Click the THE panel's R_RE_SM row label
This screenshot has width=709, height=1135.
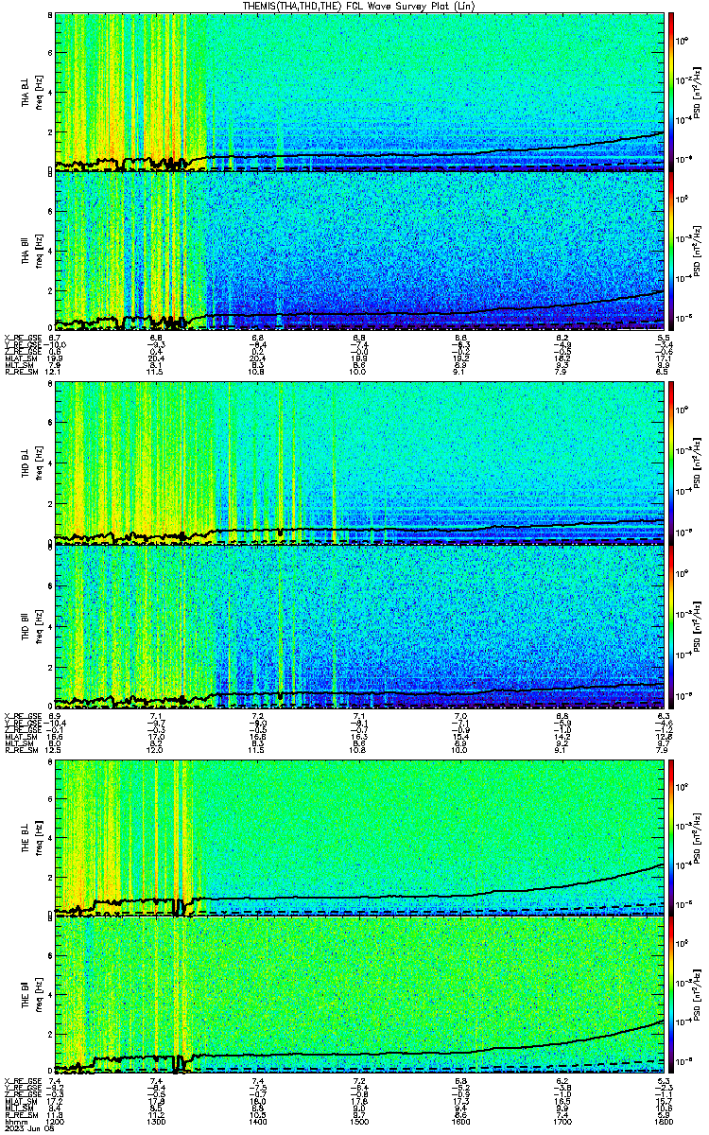pyautogui.click(x=19, y=1114)
